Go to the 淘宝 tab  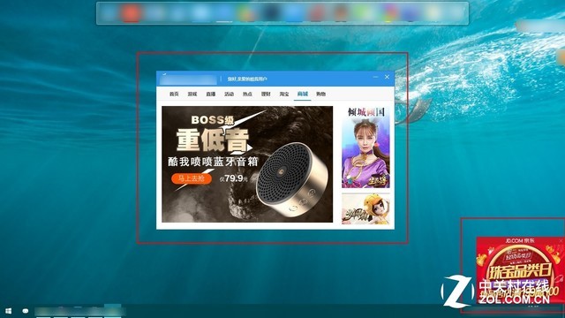[x=284, y=94]
